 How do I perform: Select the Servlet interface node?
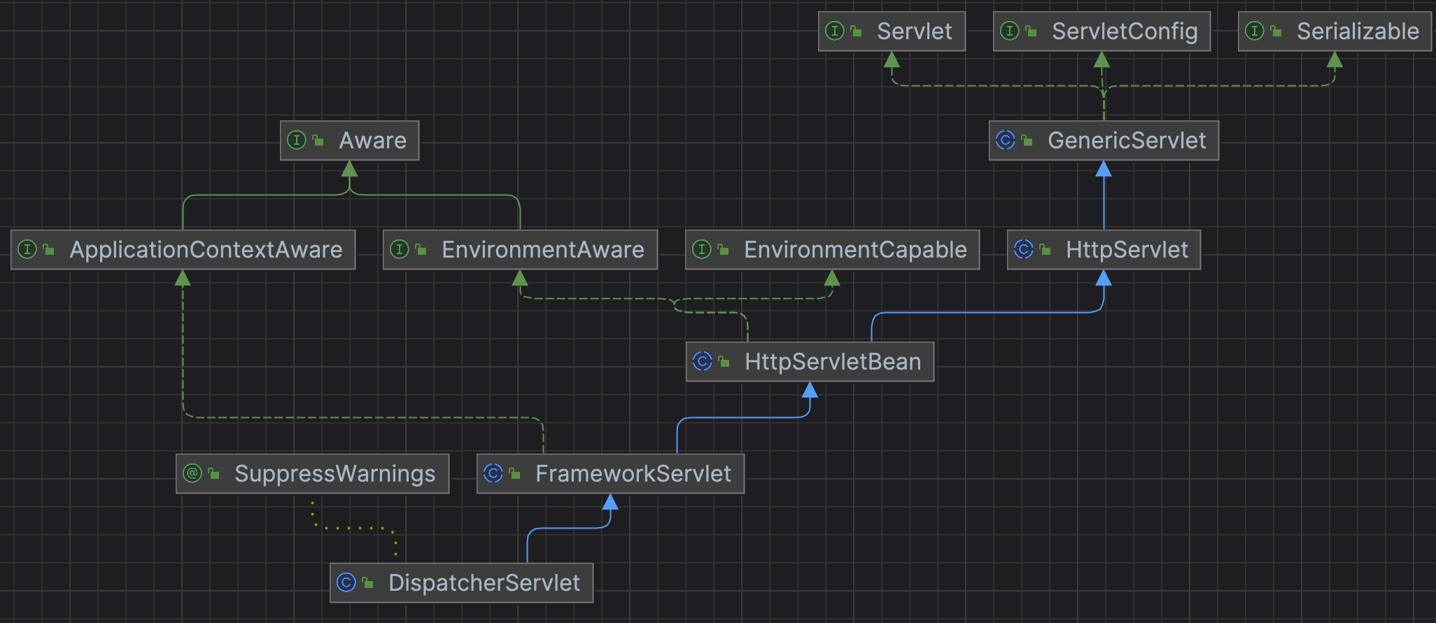pos(892,31)
